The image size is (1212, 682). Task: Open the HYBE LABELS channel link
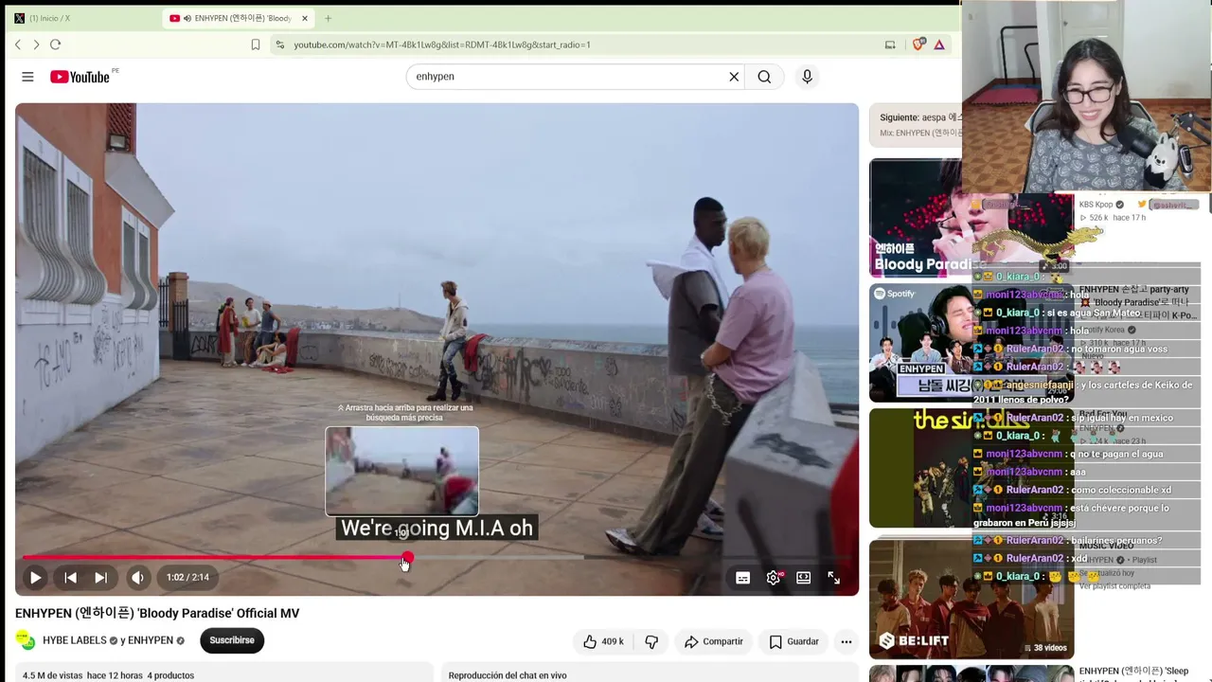[x=75, y=640]
